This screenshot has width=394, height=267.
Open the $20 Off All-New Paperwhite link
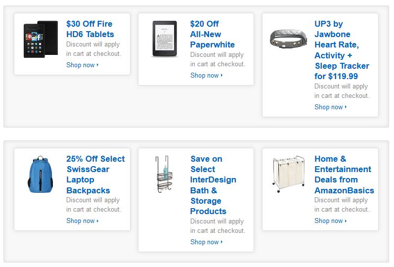pyautogui.click(x=212, y=34)
